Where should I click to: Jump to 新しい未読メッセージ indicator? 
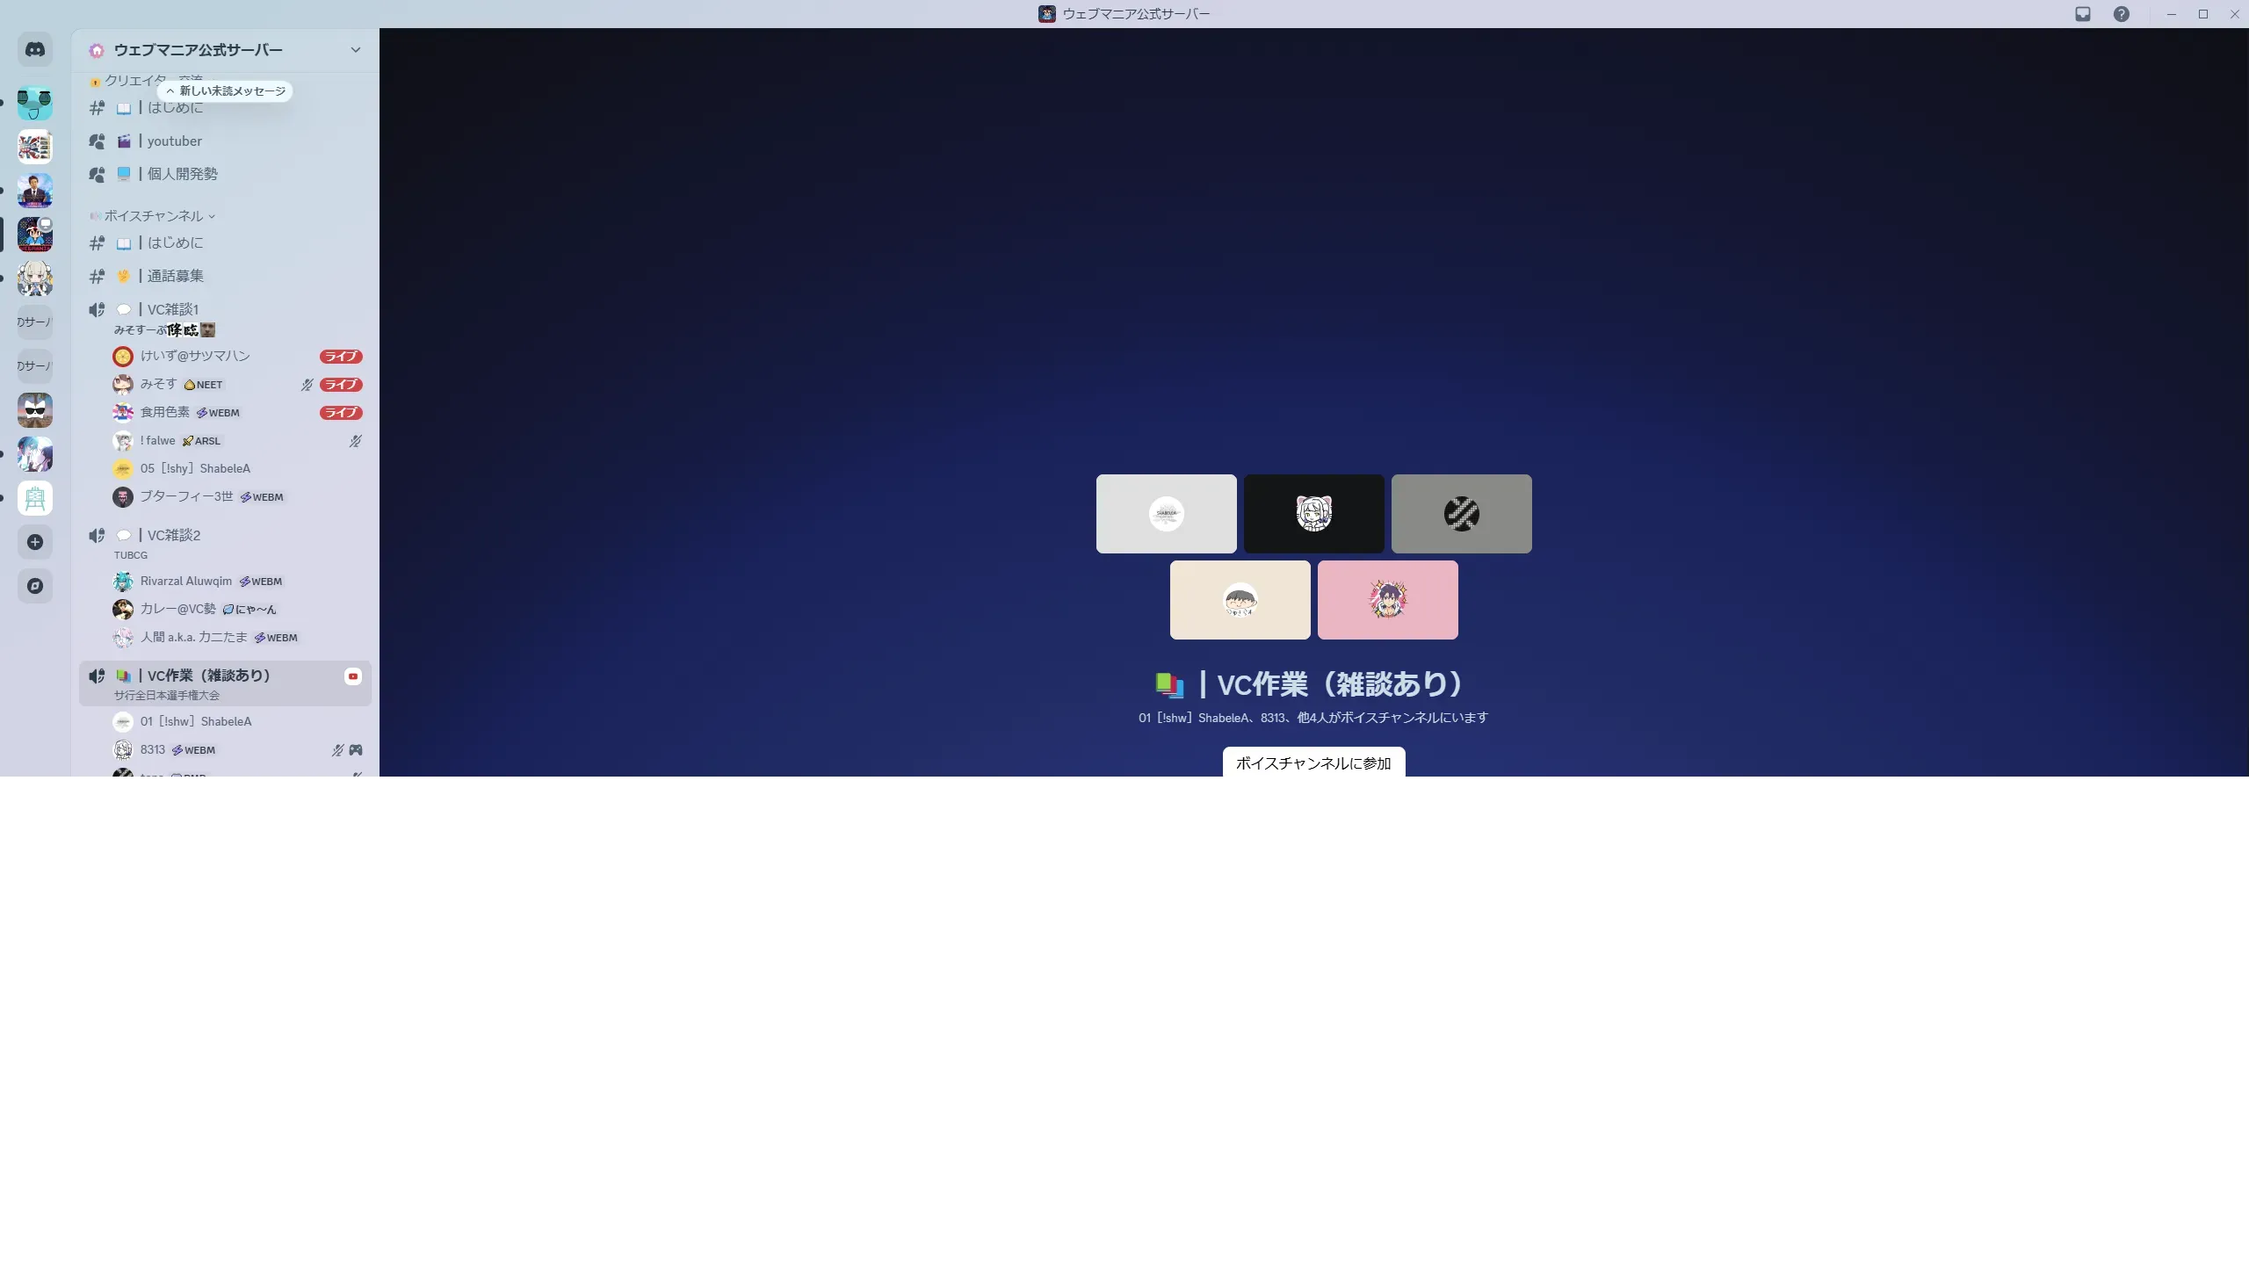click(x=227, y=91)
